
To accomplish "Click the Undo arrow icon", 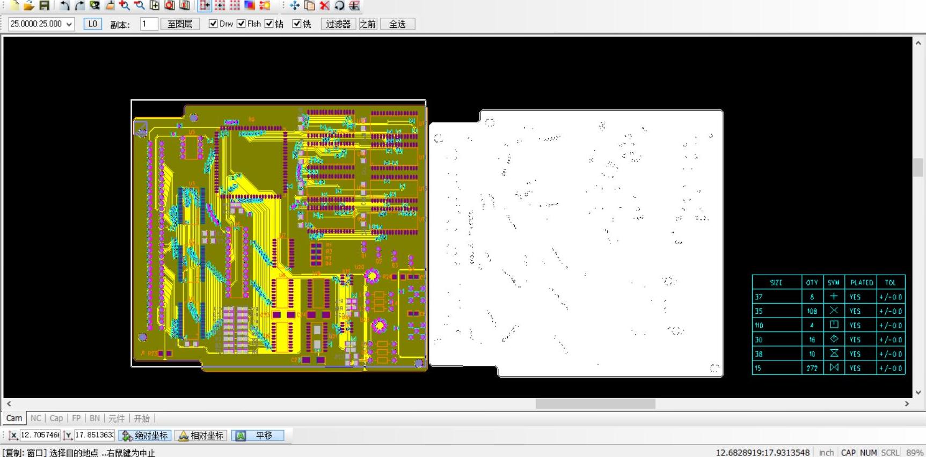I will click(64, 5).
